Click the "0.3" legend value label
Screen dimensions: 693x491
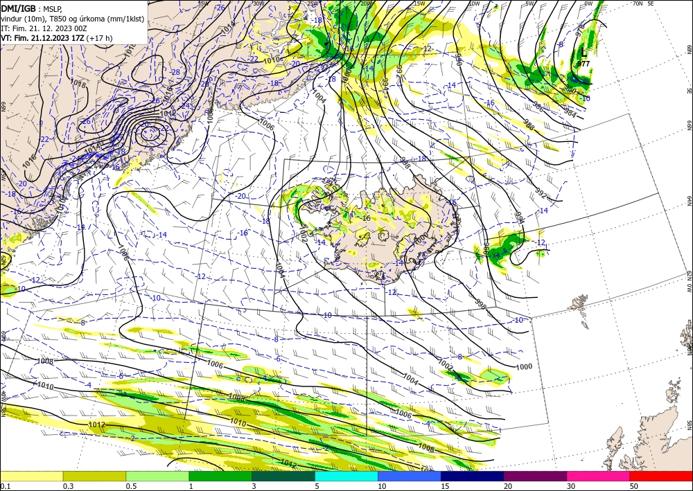pos(68,486)
